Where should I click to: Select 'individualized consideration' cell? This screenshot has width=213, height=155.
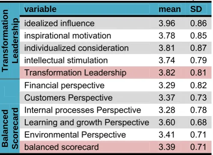coord(76,48)
